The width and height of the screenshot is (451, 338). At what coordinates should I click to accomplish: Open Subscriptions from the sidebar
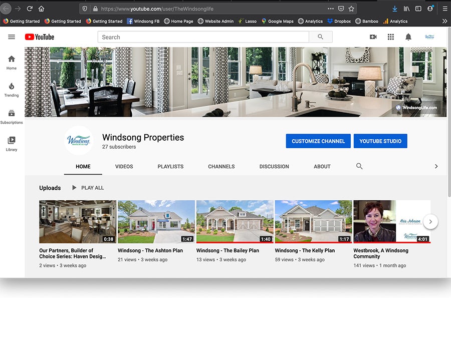[12, 117]
